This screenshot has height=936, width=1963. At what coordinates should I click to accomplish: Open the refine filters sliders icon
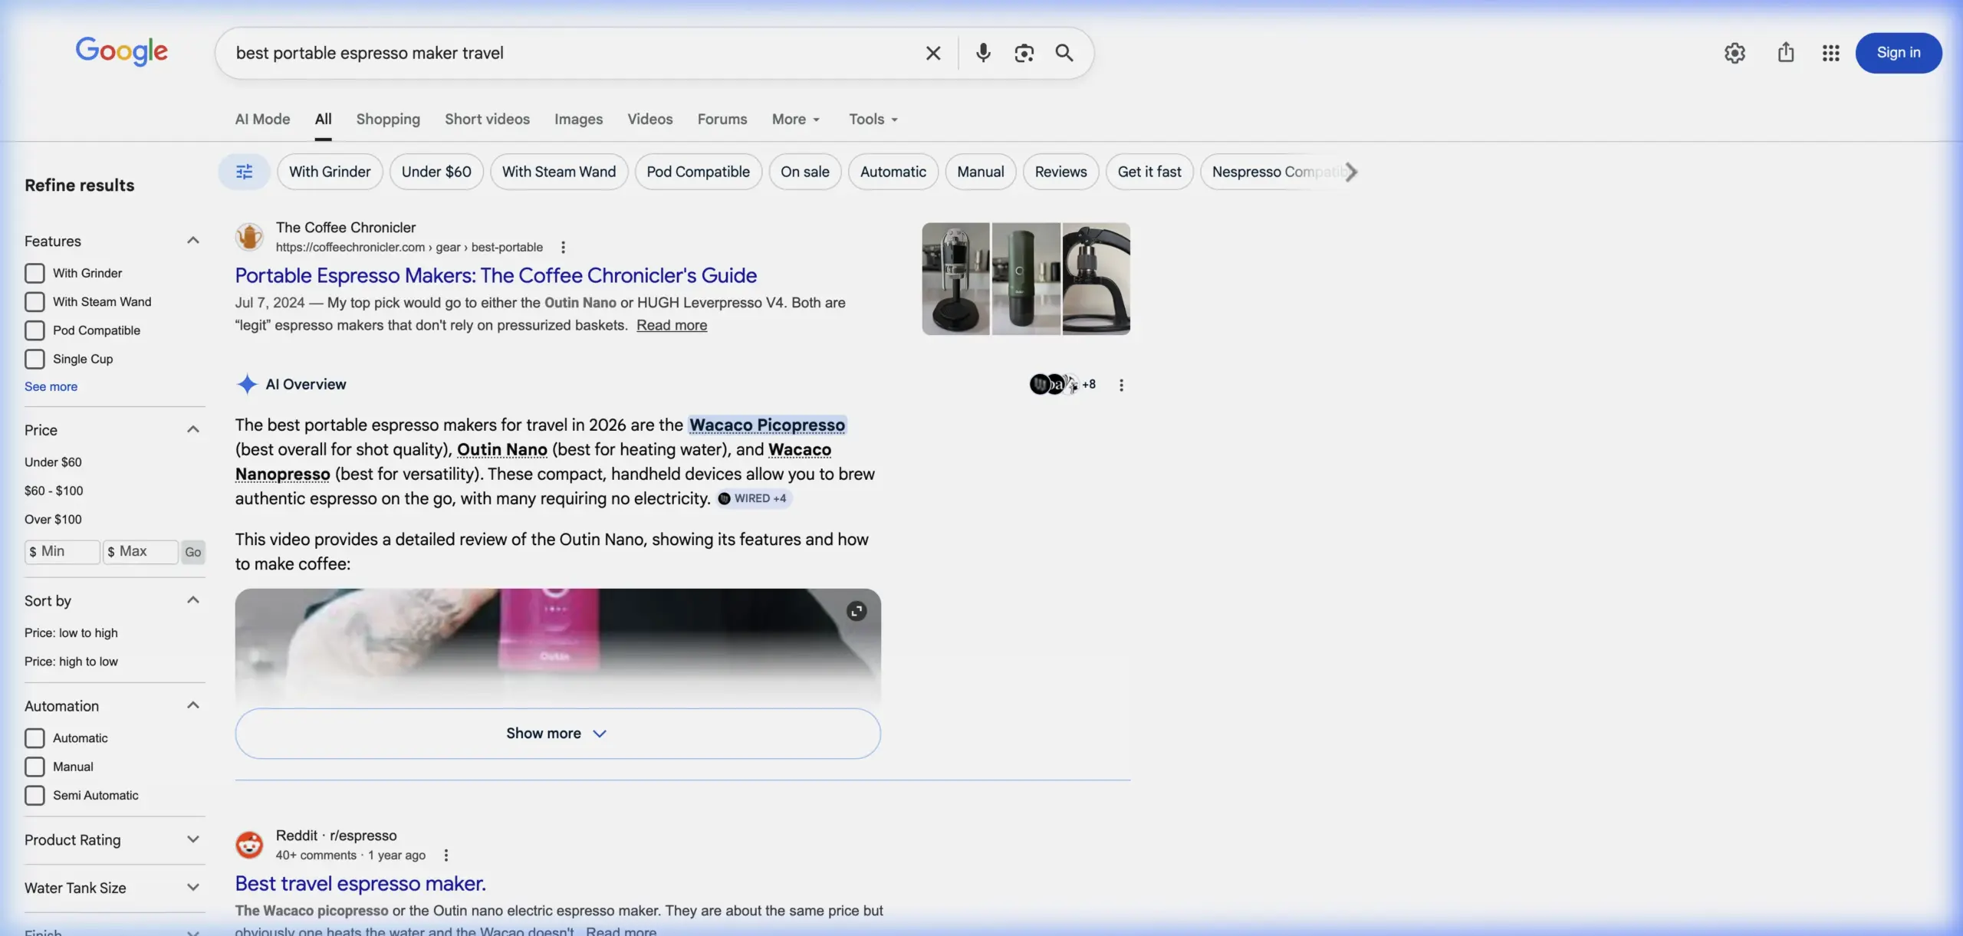[x=244, y=172]
